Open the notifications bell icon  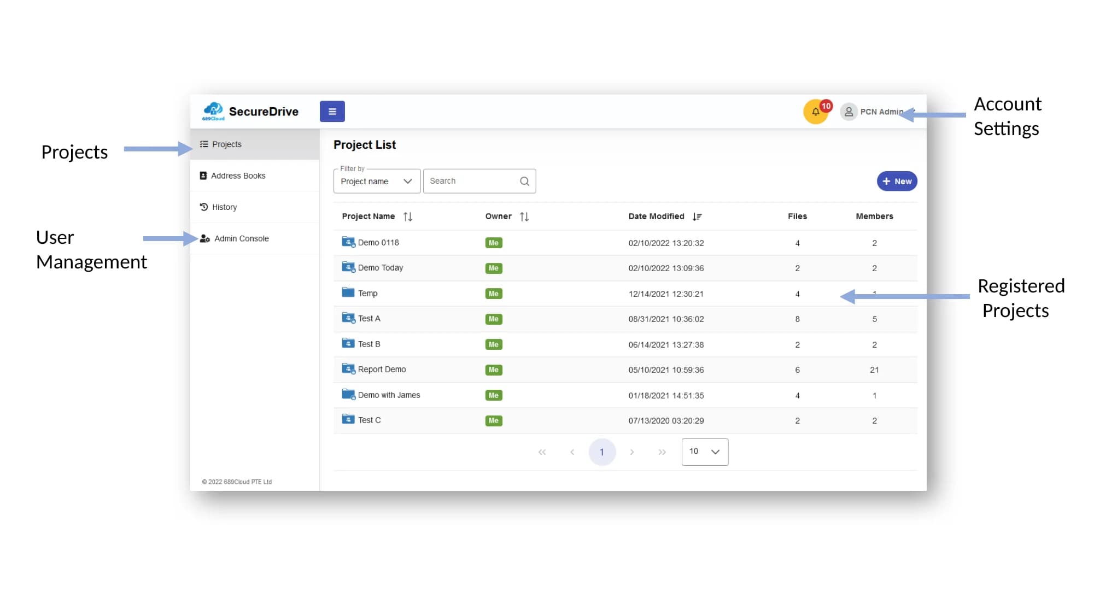tap(815, 112)
